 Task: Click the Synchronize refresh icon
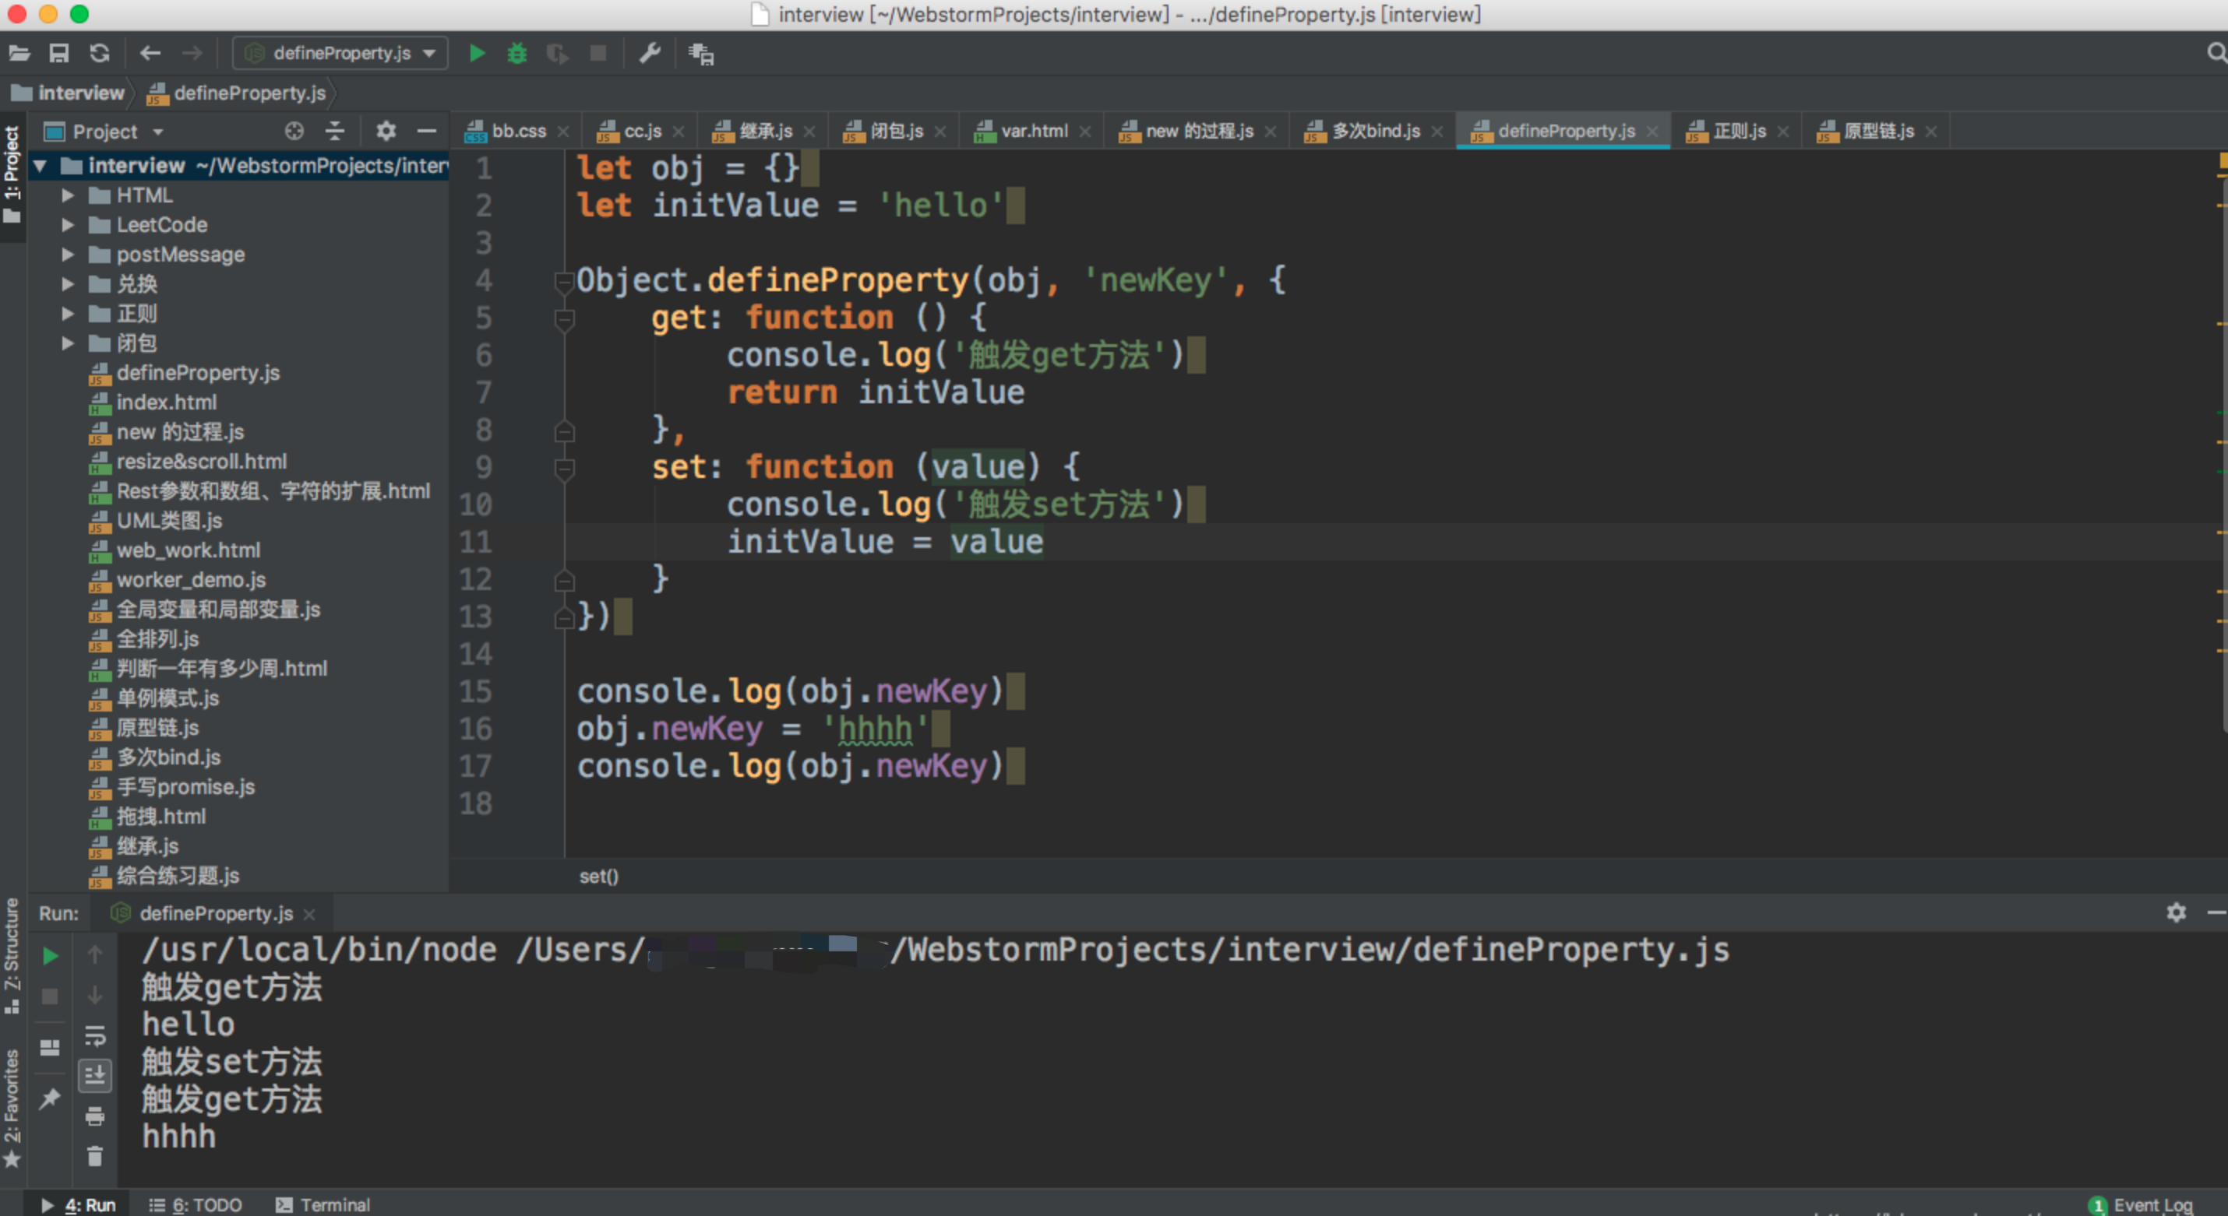click(x=100, y=54)
